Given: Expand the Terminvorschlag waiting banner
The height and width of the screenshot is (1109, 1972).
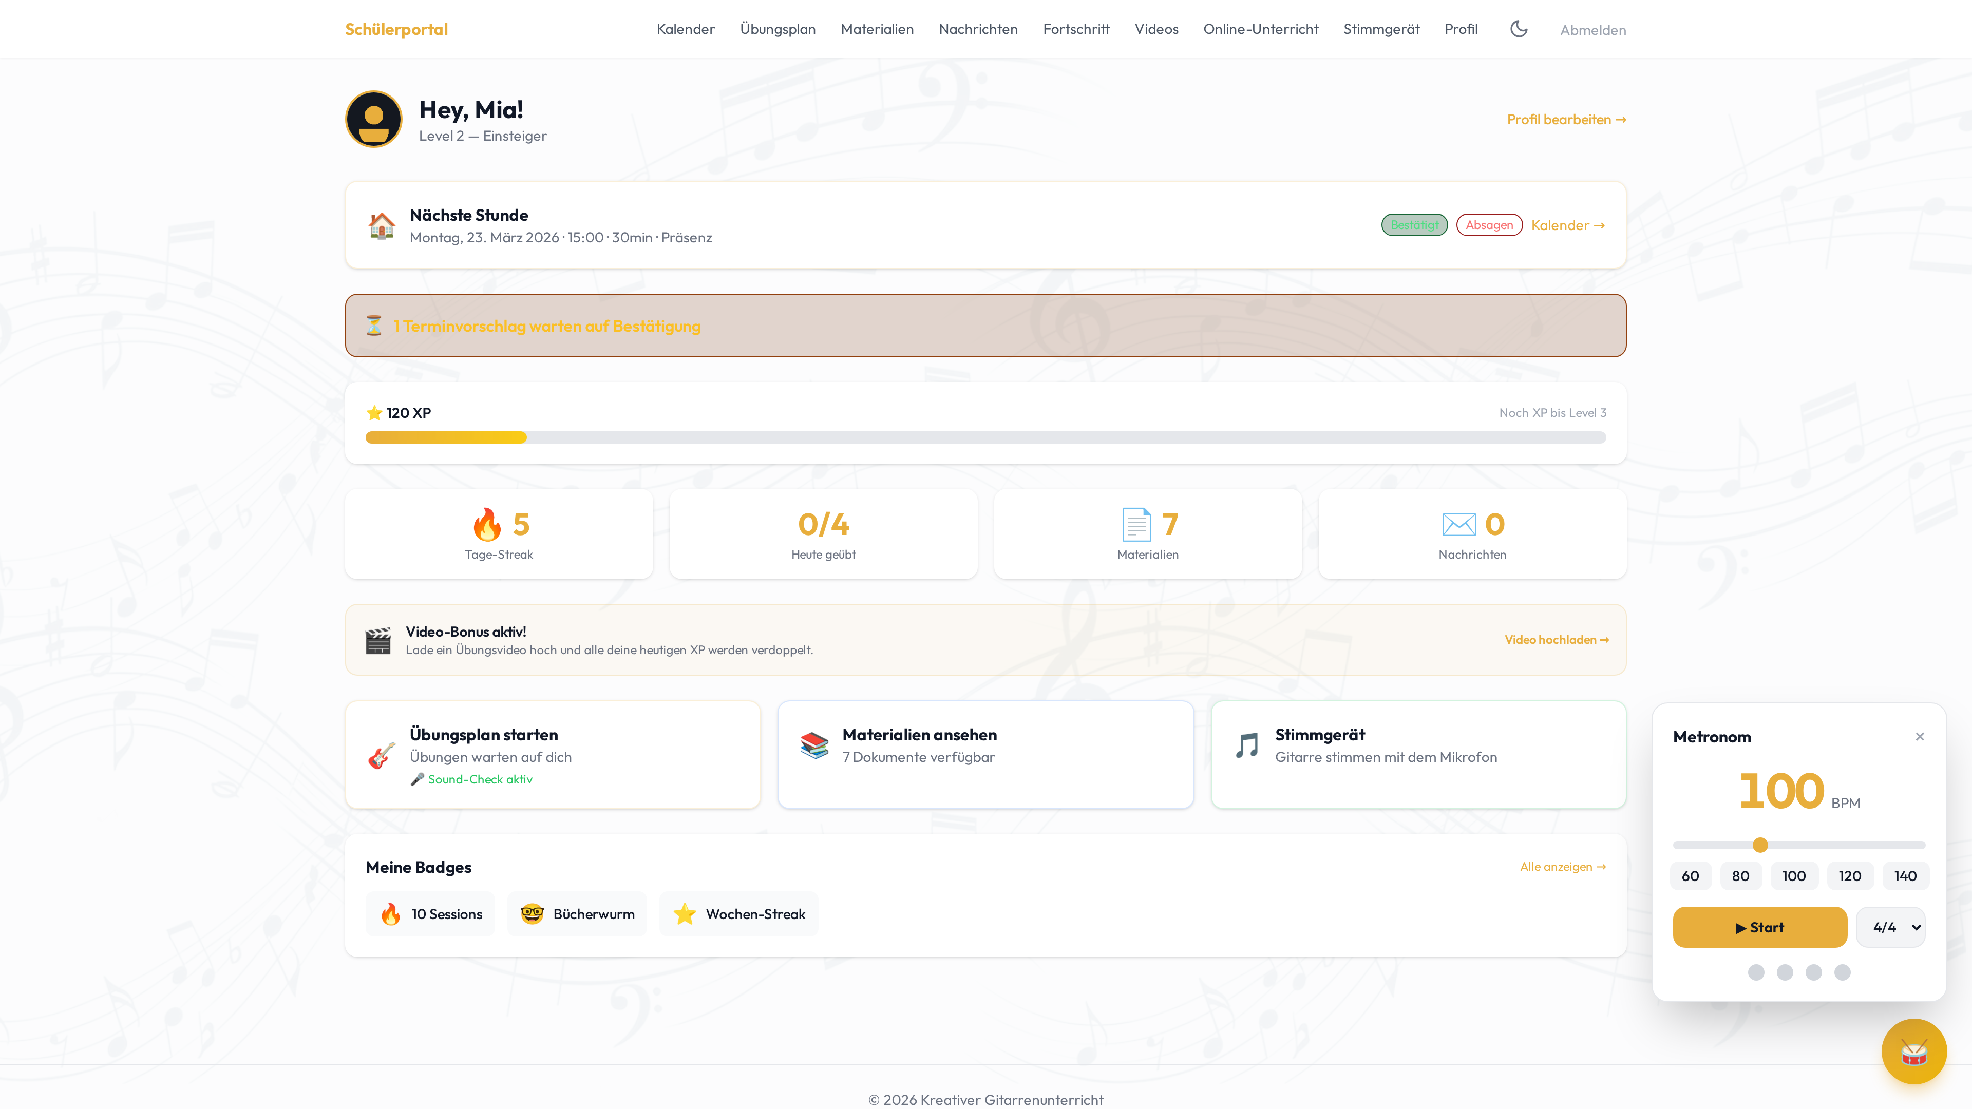Looking at the screenshot, I should tap(985, 326).
